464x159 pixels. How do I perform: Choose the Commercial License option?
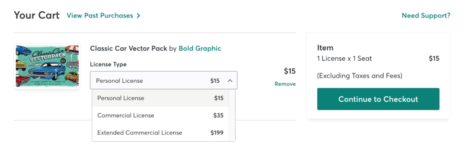(x=160, y=115)
